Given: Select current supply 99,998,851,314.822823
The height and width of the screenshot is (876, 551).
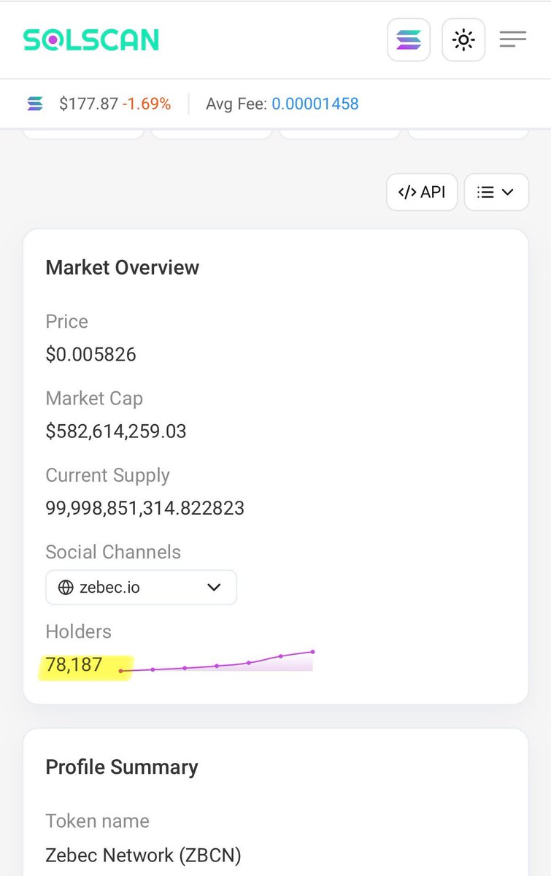Looking at the screenshot, I should tap(145, 508).
